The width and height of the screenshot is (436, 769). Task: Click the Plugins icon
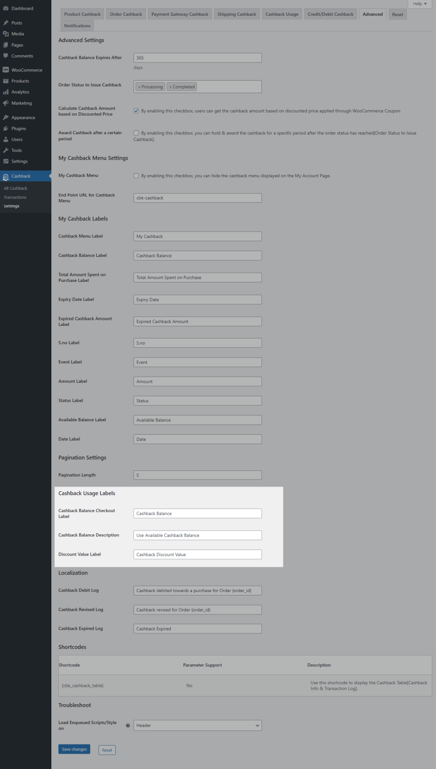pos(6,129)
